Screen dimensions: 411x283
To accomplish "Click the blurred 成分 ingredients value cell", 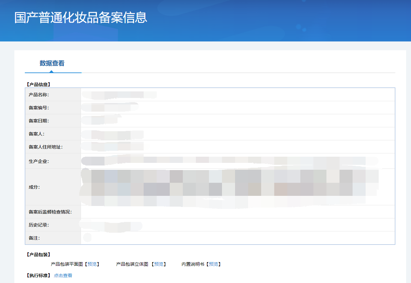I will click(x=229, y=187).
